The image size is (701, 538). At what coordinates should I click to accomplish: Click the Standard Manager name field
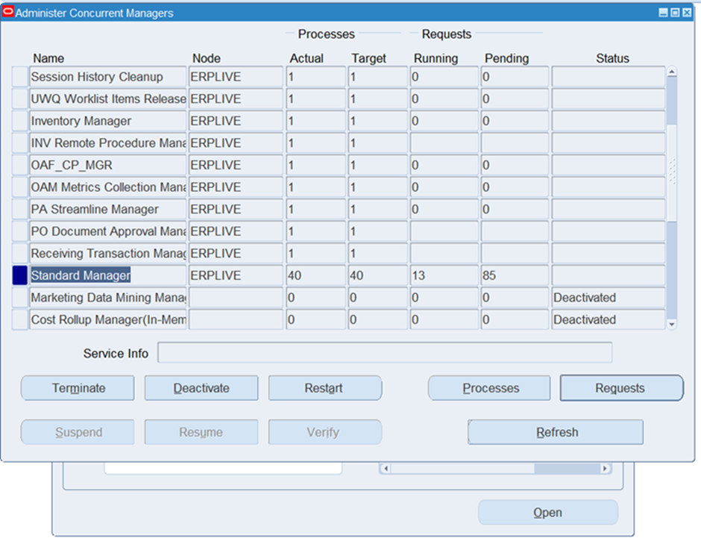click(107, 275)
